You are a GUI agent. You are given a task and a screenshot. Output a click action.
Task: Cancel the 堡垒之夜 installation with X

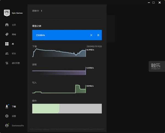tap(91, 35)
